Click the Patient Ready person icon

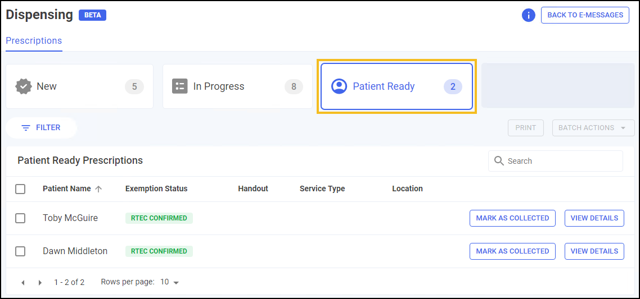pos(339,86)
